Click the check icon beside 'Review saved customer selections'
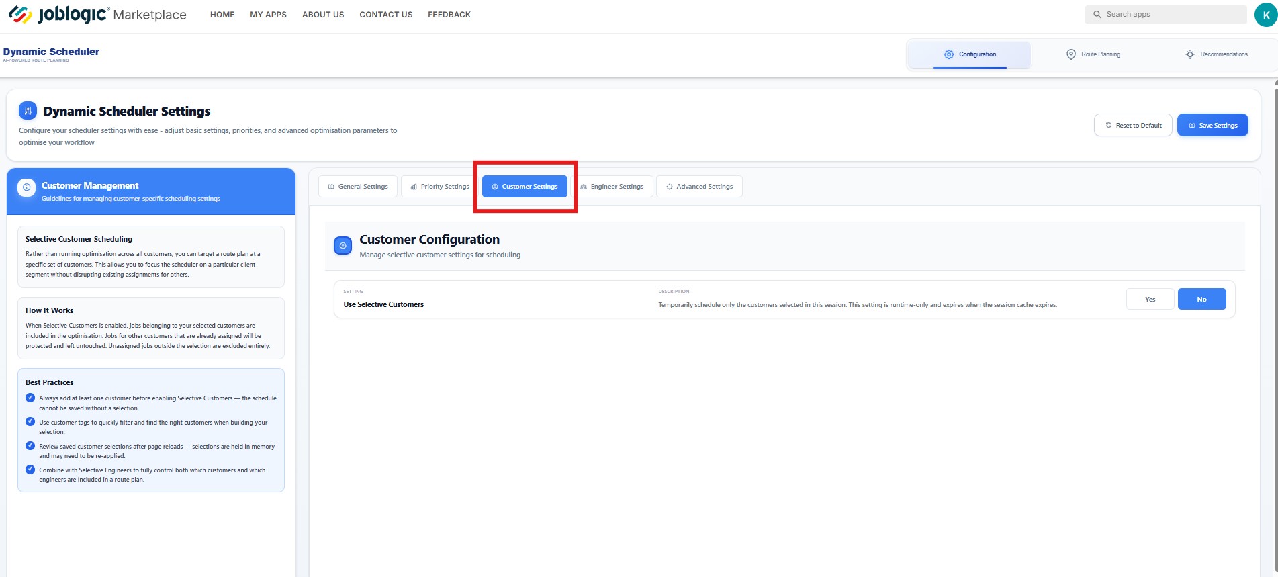Viewport: 1278px width, 577px height. tap(30, 445)
